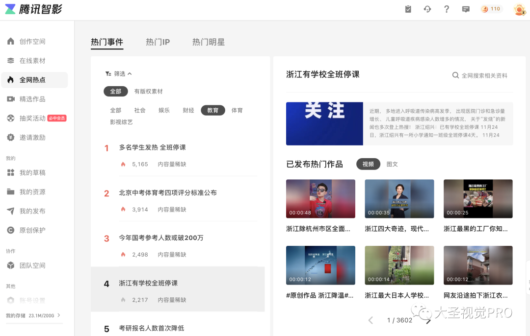Open video thumbnail 浙江四大奇迹
Screen dimensions: 530x336
coord(399,198)
